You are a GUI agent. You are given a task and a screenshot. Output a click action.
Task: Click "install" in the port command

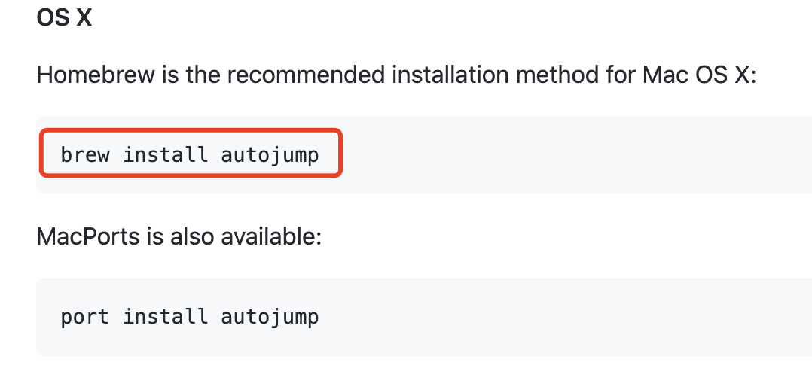165,316
